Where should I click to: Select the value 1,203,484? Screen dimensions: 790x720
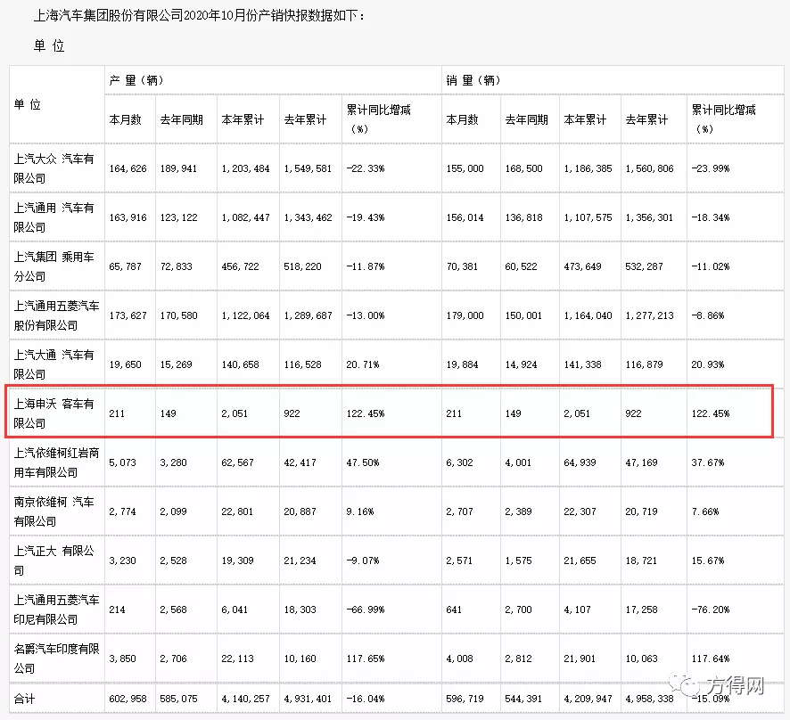click(245, 168)
